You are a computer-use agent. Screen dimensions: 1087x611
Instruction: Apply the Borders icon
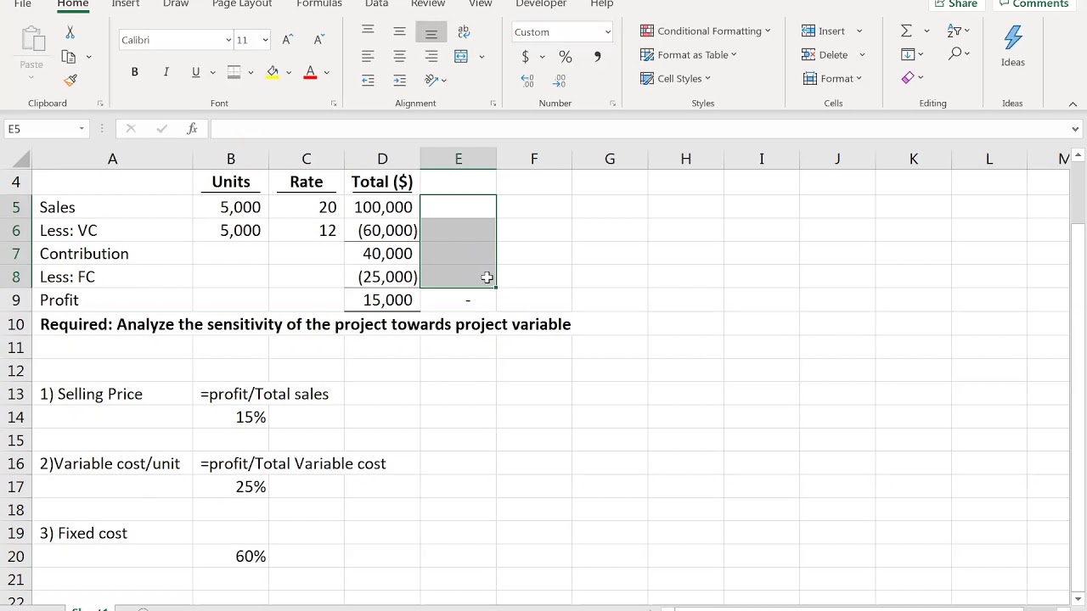click(234, 72)
